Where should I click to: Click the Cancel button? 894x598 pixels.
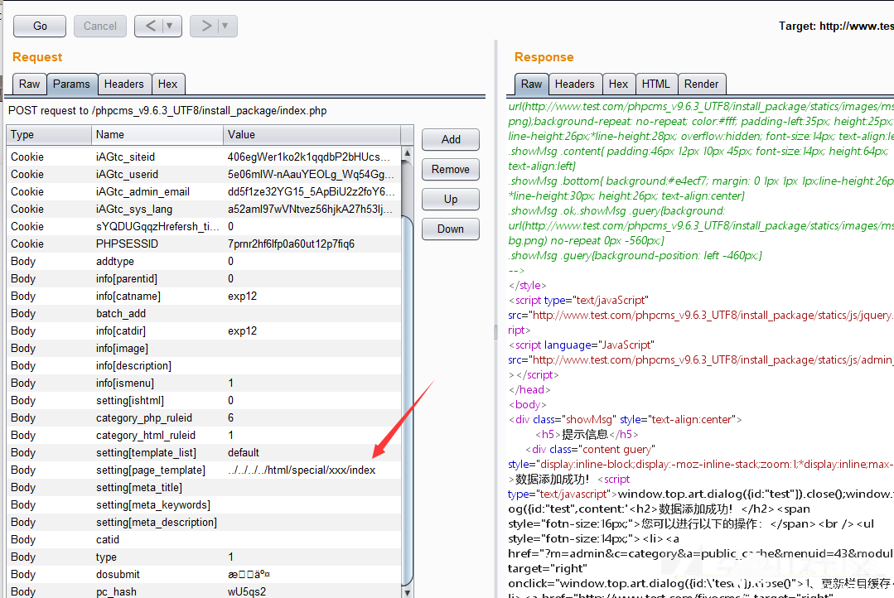point(99,27)
